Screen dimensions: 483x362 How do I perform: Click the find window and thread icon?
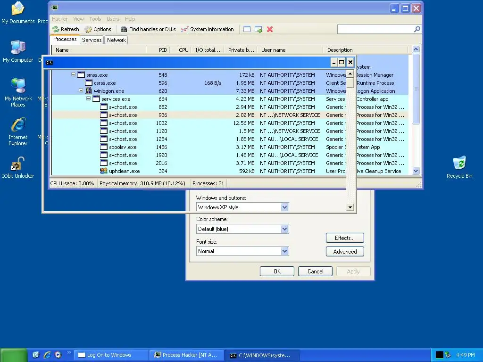258,29
